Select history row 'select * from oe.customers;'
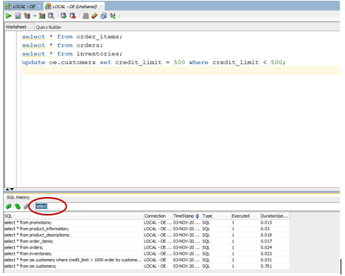The height and width of the screenshot is (276, 345). point(147,266)
